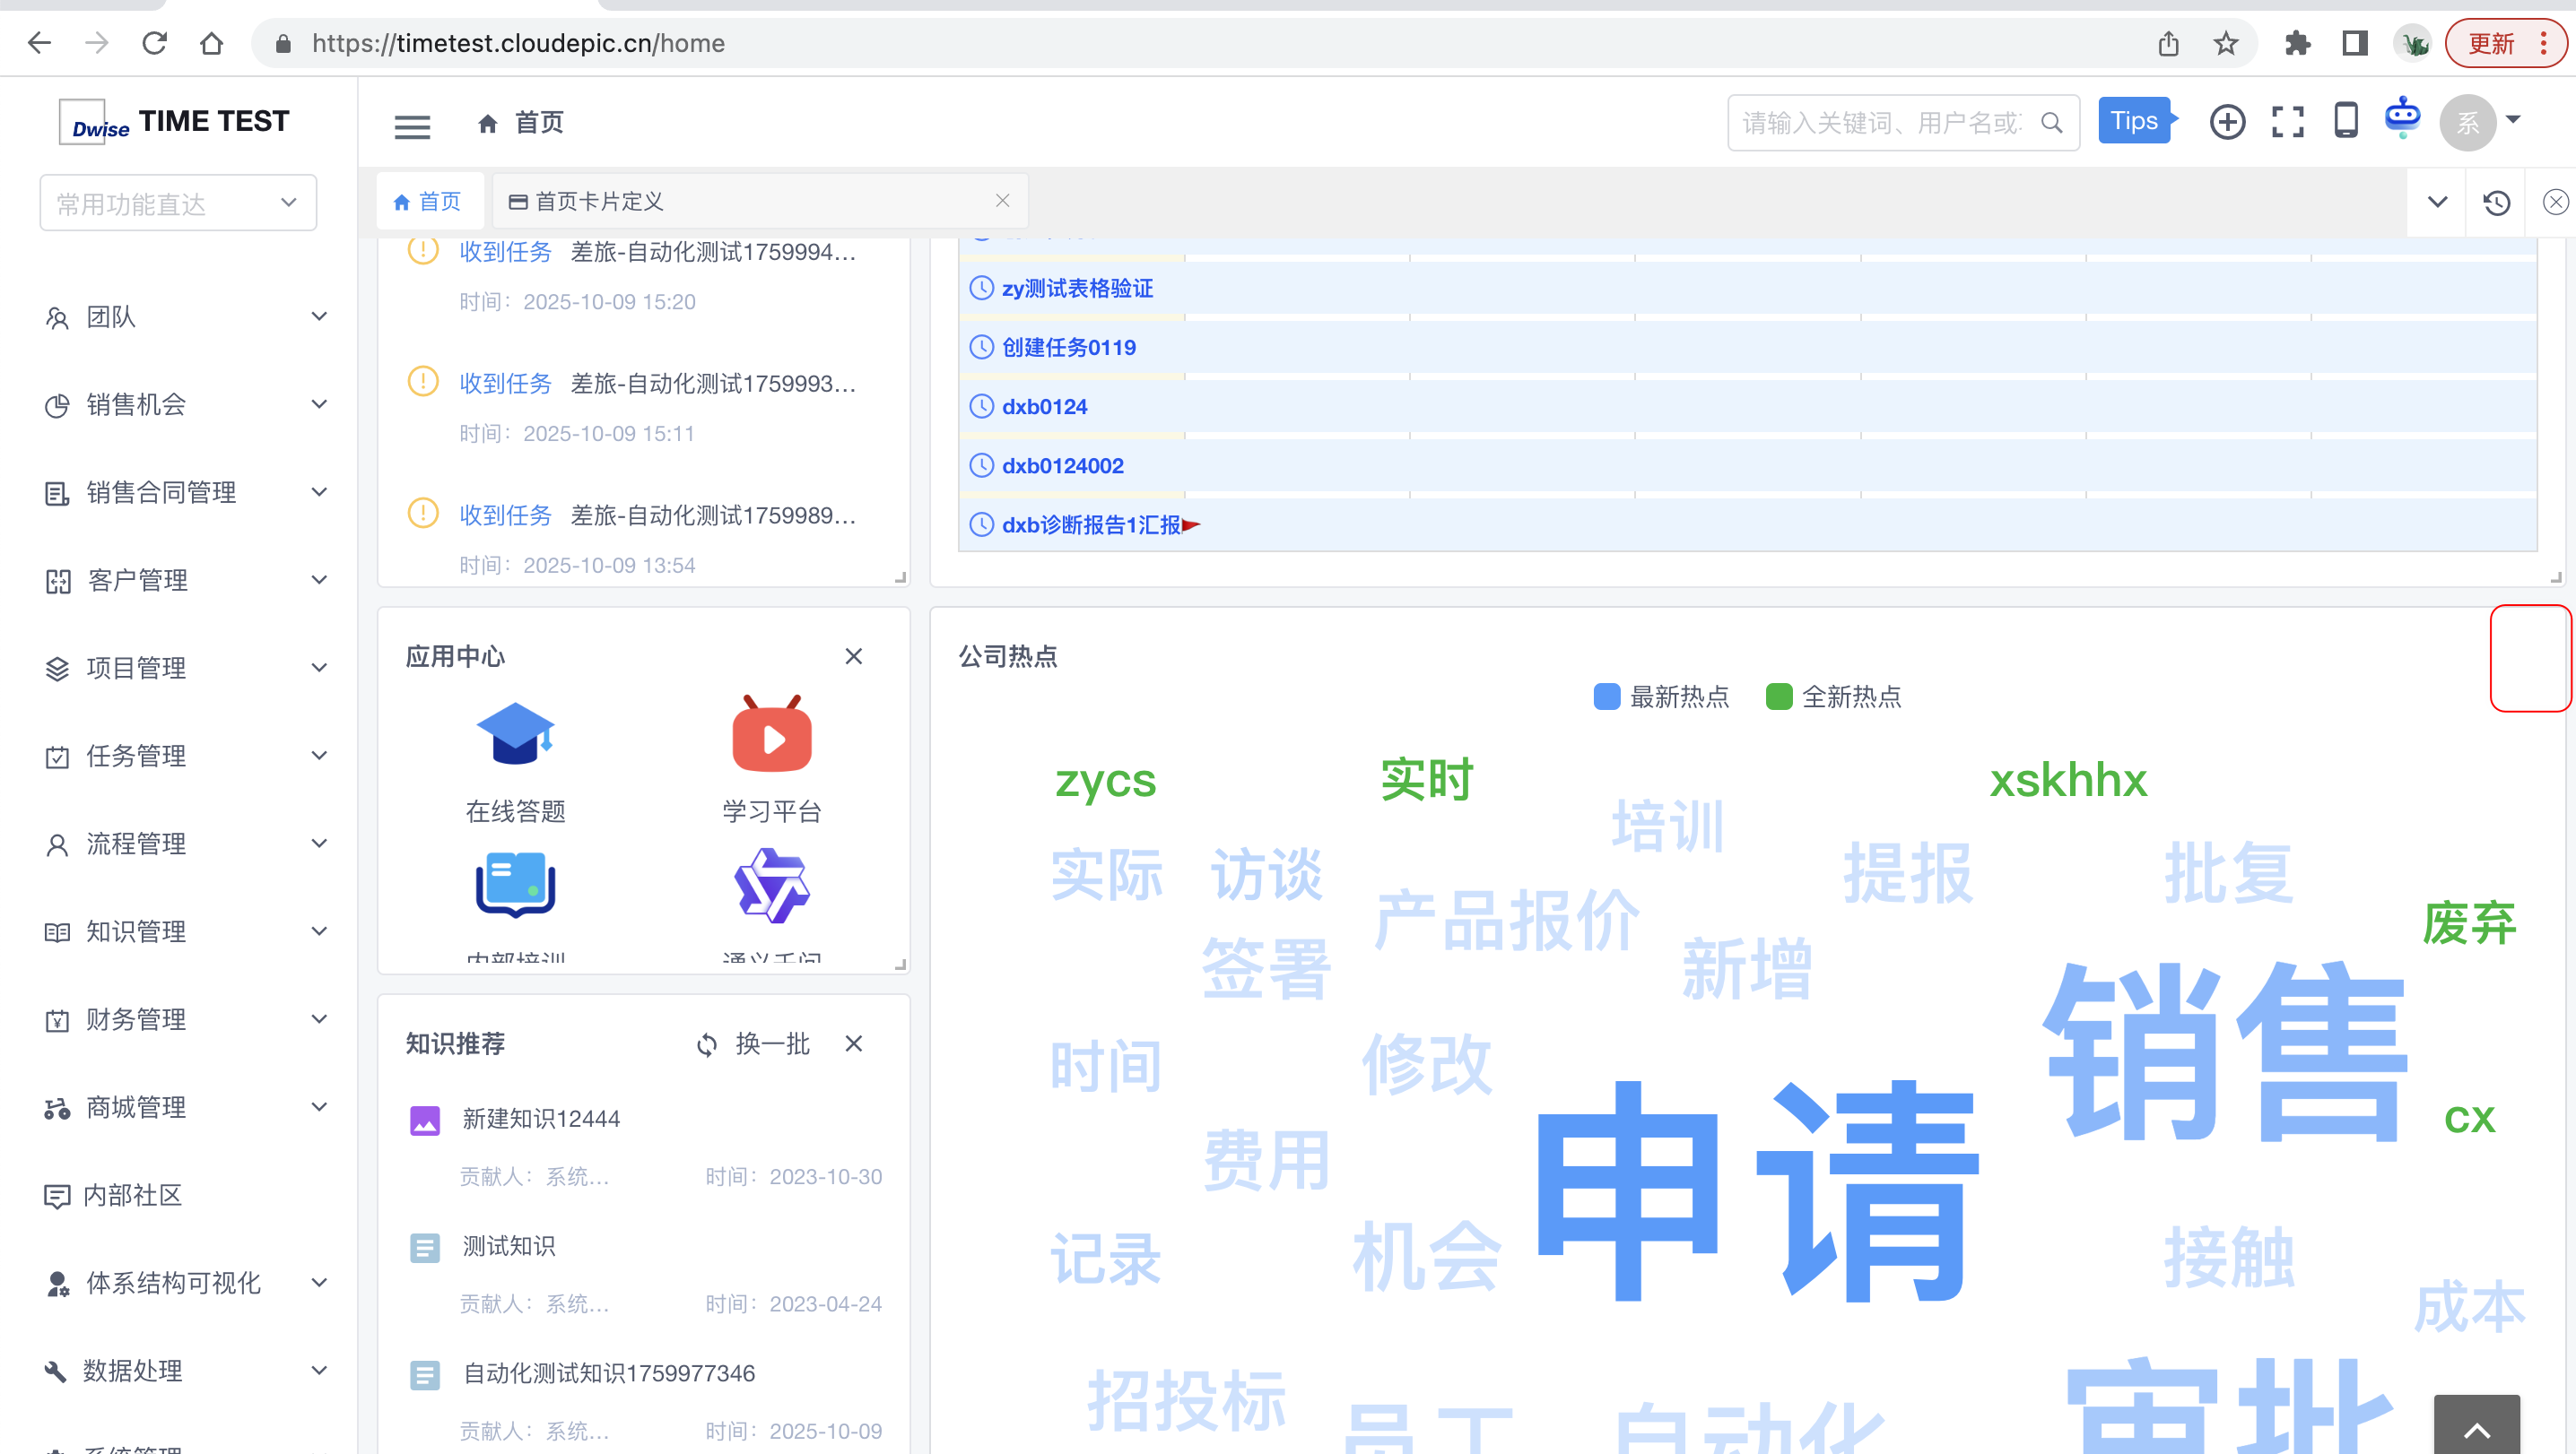Open the zy测试表格验证 task link
The height and width of the screenshot is (1454, 2576).
coord(1076,289)
